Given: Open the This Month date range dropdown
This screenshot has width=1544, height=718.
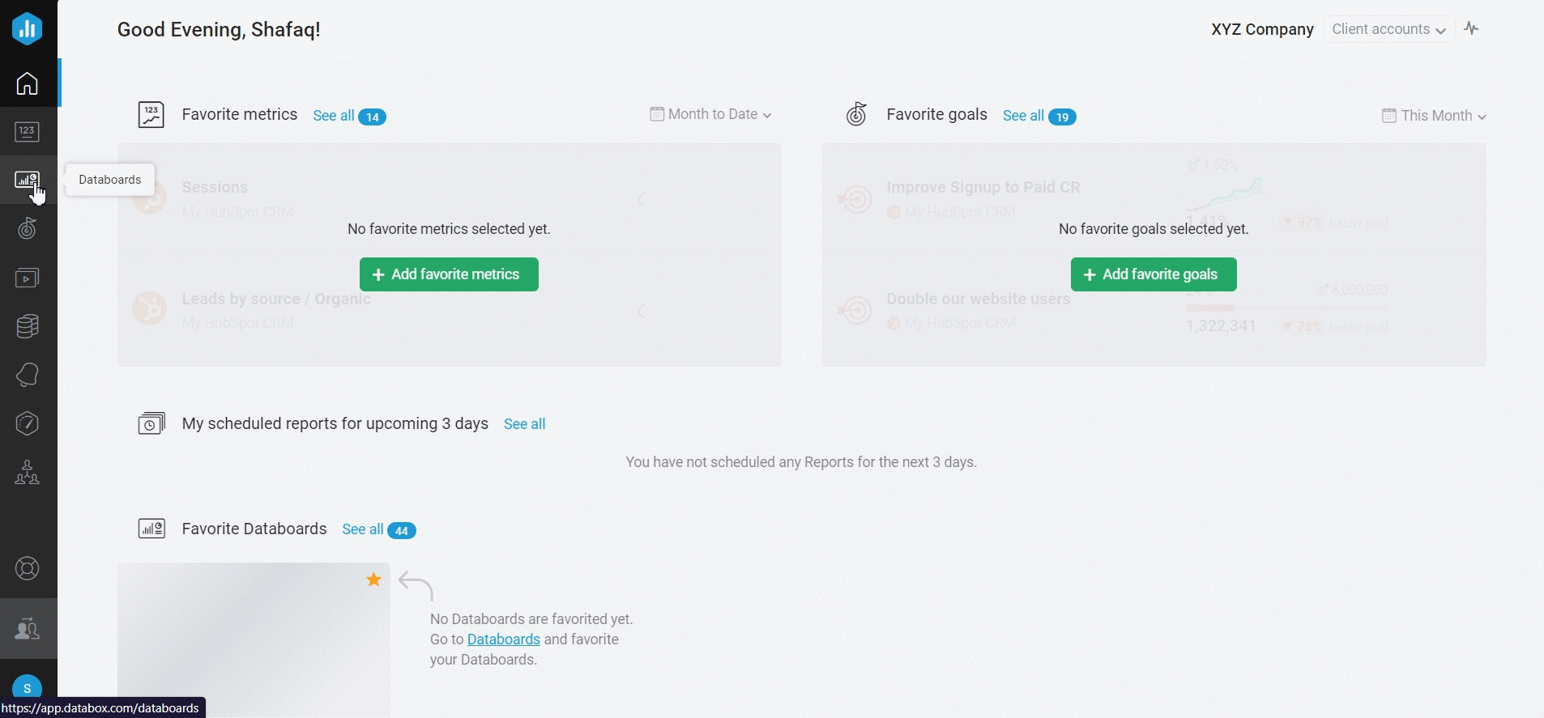Looking at the screenshot, I should [x=1434, y=116].
